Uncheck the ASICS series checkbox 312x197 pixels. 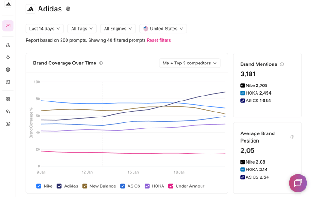point(123,186)
